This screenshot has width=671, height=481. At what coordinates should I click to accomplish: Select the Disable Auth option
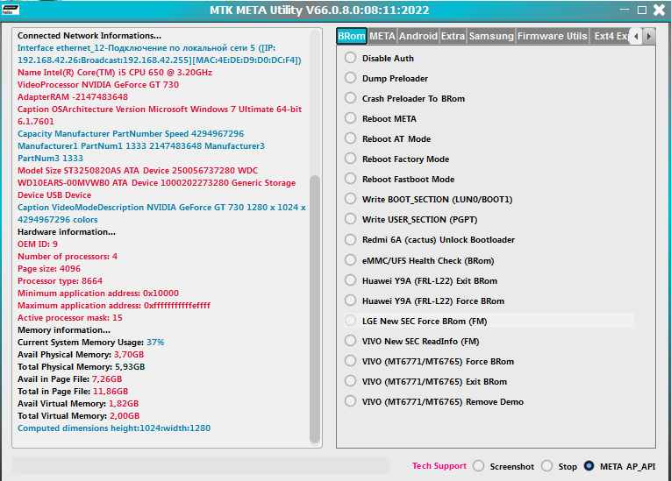click(x=351, y=59)
